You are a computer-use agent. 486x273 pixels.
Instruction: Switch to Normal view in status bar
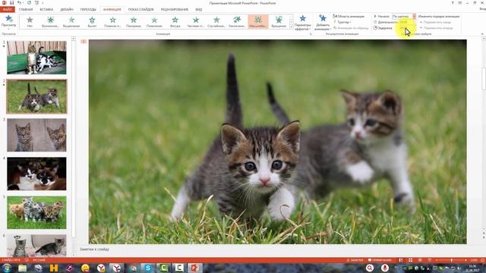401,260
